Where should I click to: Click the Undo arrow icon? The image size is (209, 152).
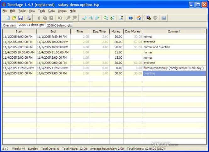coord(60,18)
